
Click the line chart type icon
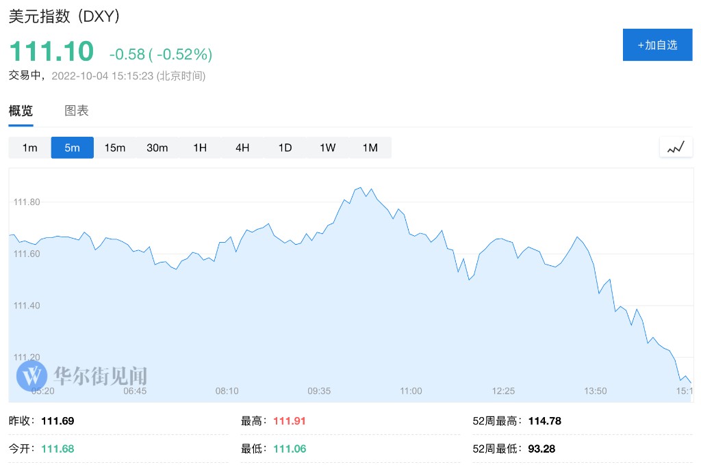[x=676, y=147]
